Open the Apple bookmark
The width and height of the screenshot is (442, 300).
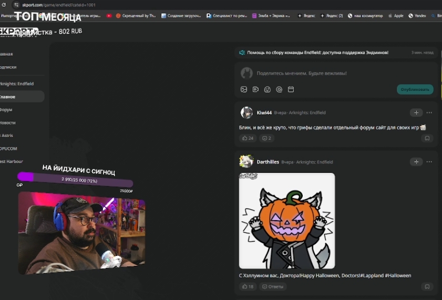point(396,16)
